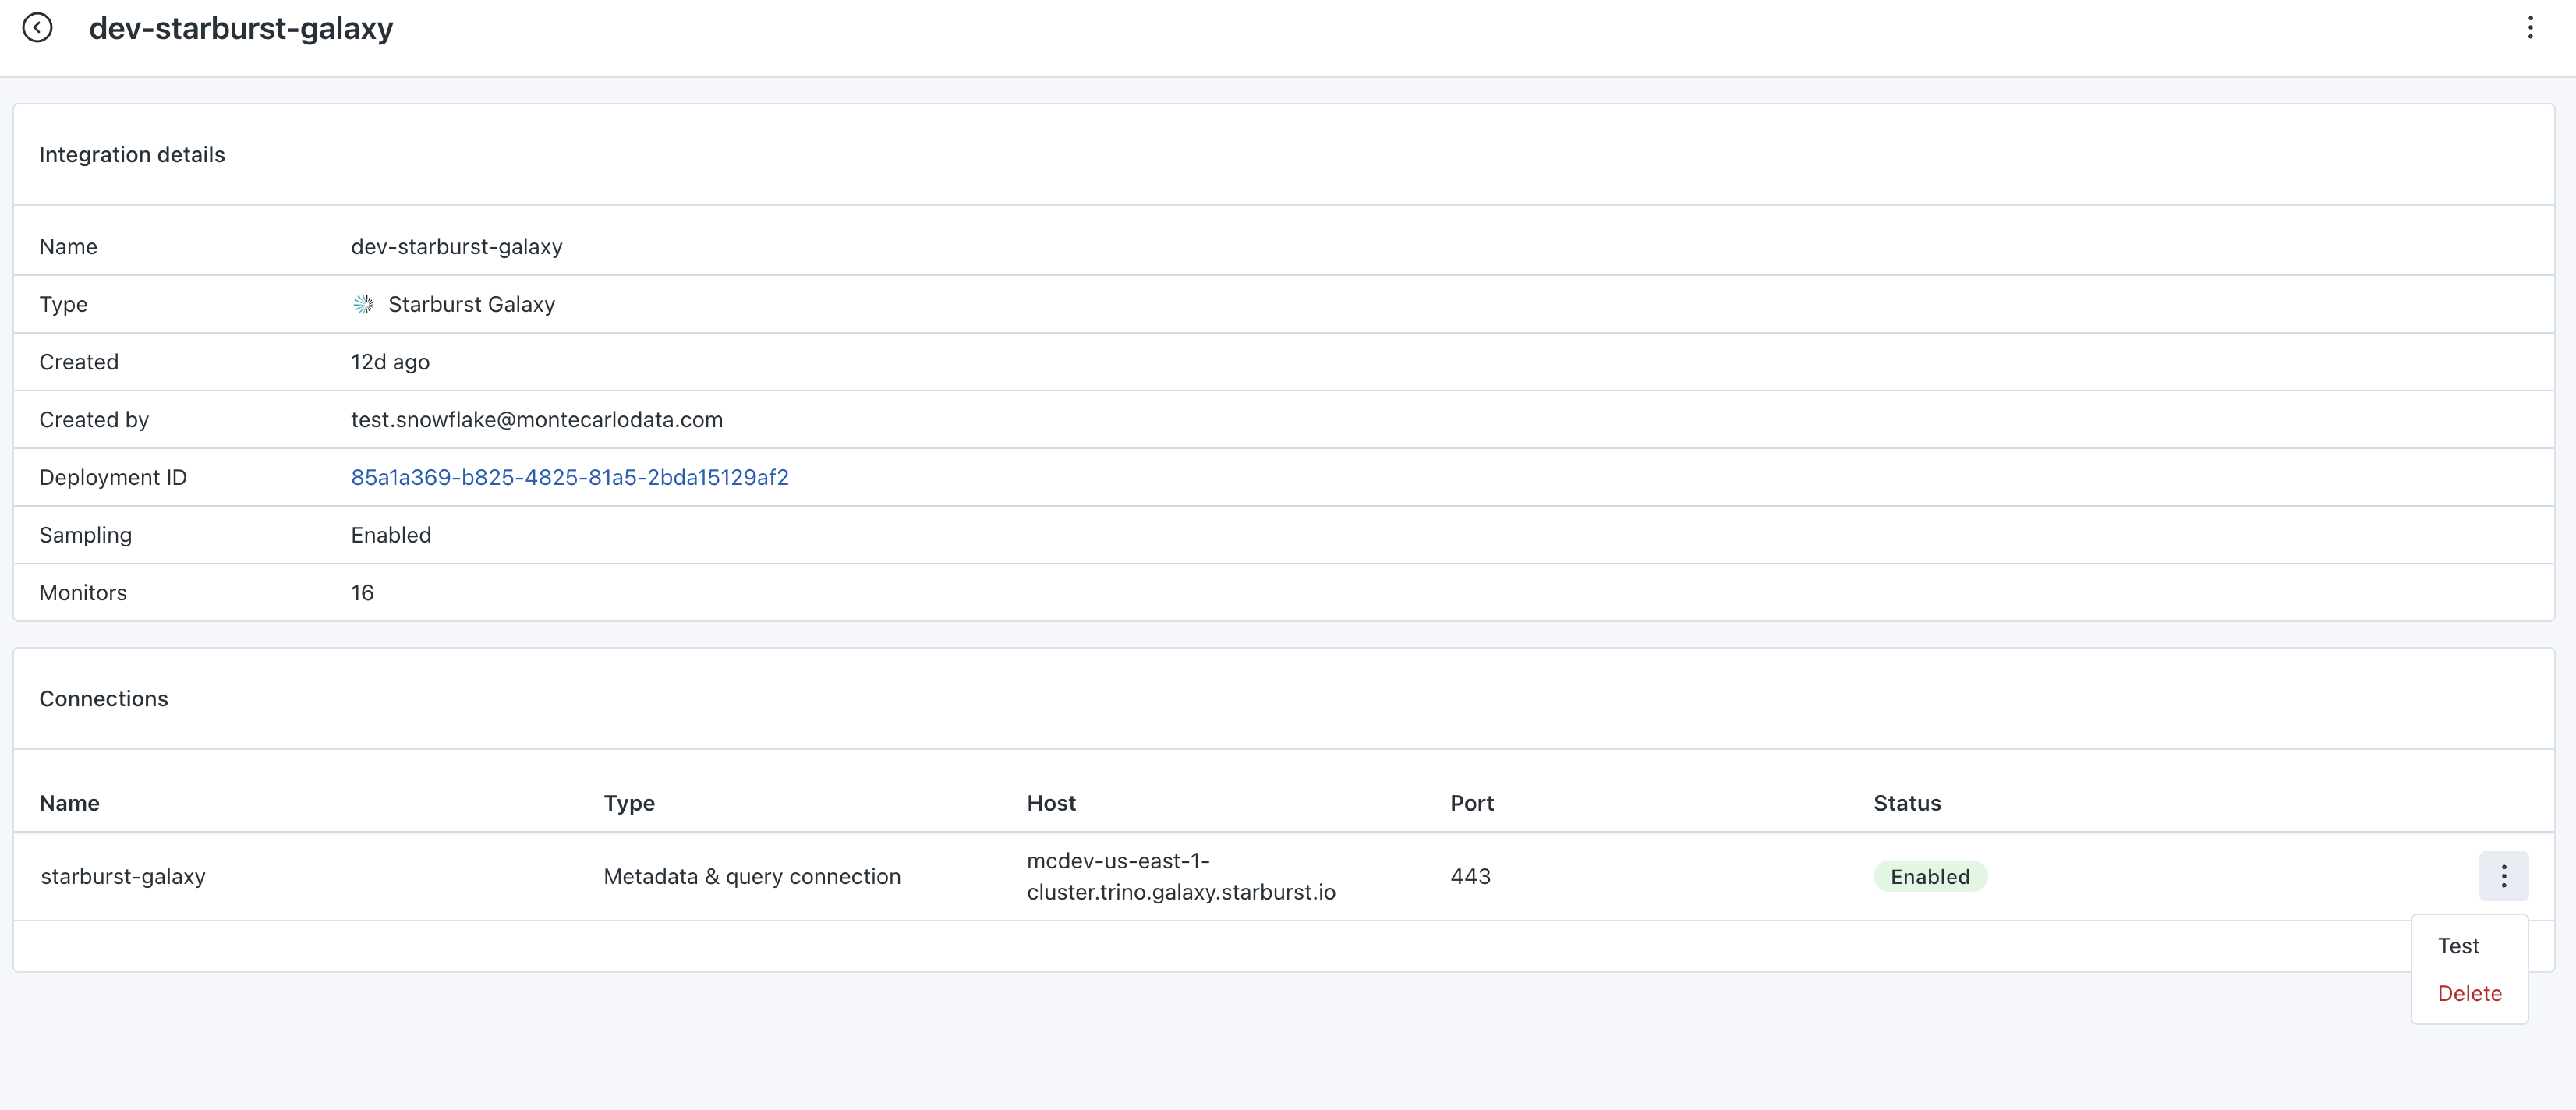Click the Status column header
This screenshot has height=1110, width=2576.
coord(1907,803)
